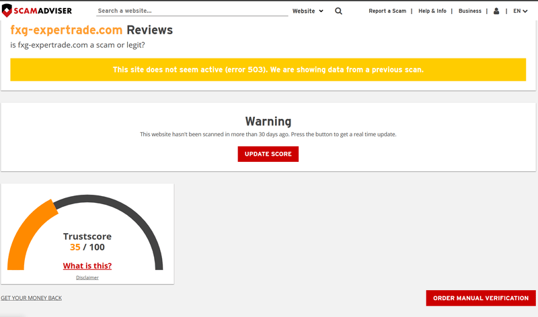This screenshot has width=538, height=317.
Task: Click the Warning heading text
Action: (268, 122)
